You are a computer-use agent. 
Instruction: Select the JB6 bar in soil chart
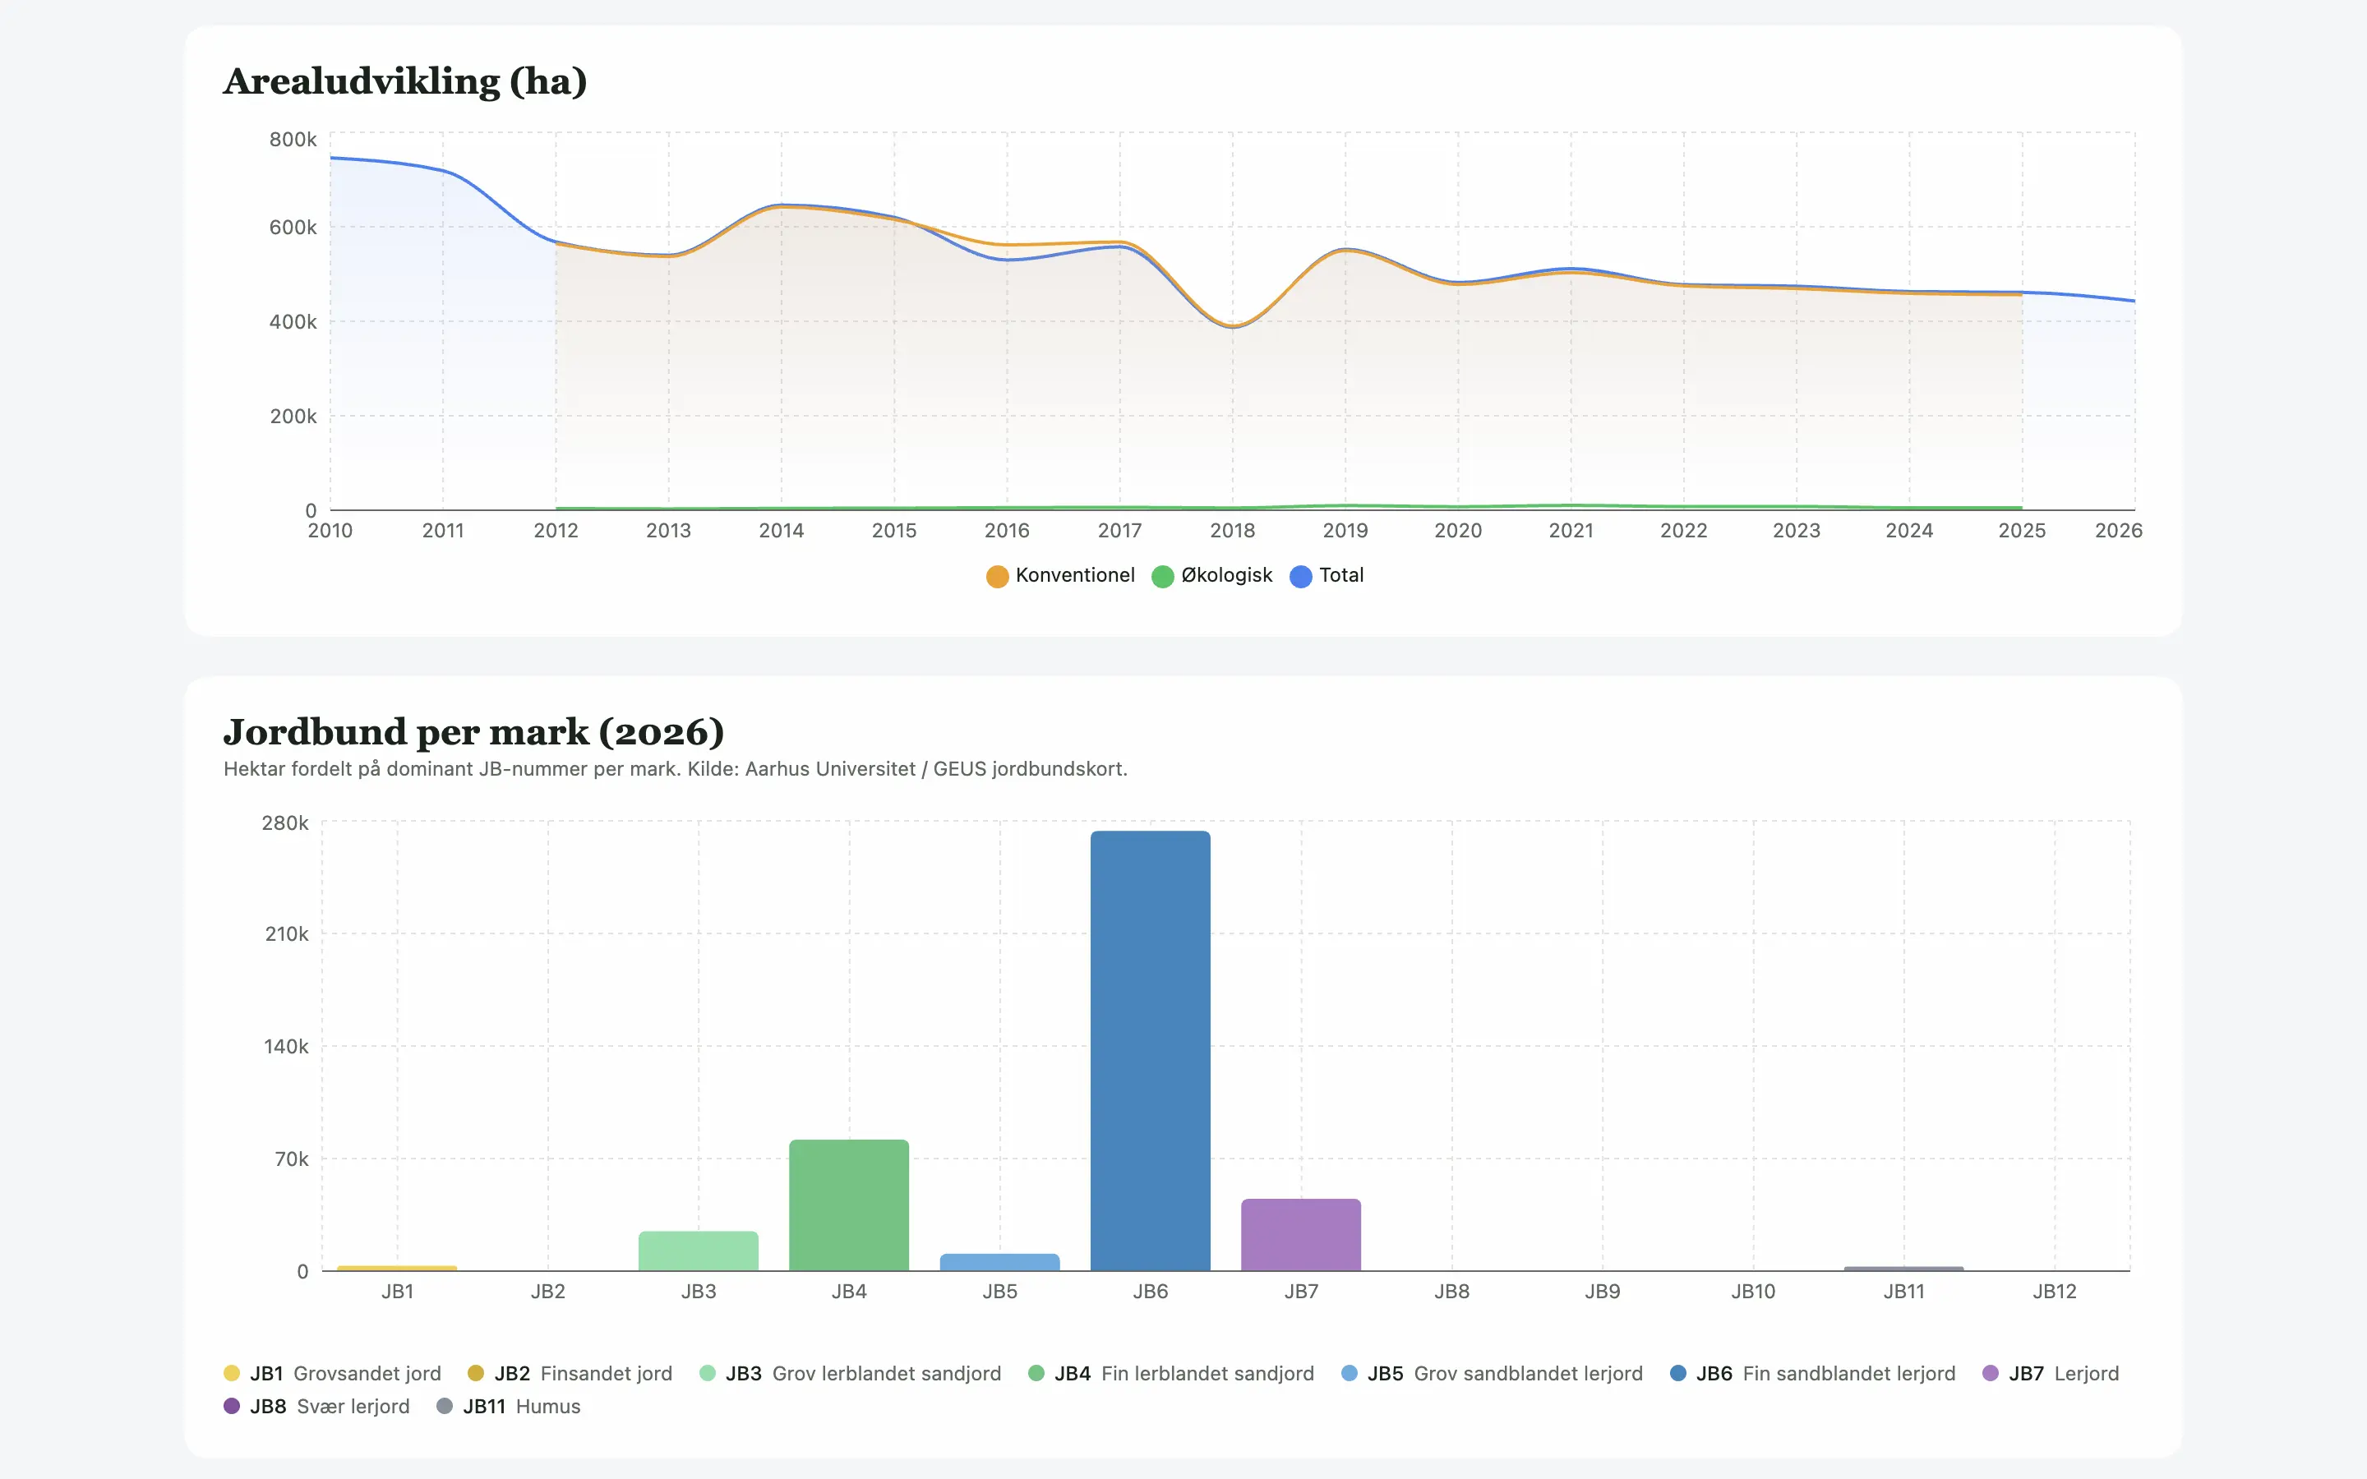tap(1151, 1051)
